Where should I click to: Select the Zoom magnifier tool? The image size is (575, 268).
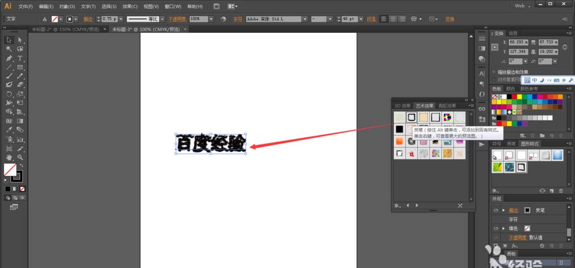tap(20, 157)
